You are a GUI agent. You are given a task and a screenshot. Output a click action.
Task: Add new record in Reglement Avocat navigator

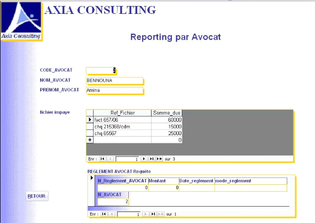161,214
